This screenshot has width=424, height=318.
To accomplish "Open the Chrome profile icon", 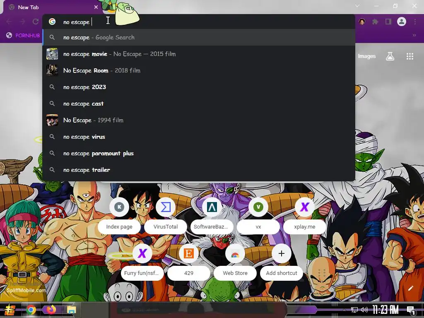I will click(x=402, y=22).
